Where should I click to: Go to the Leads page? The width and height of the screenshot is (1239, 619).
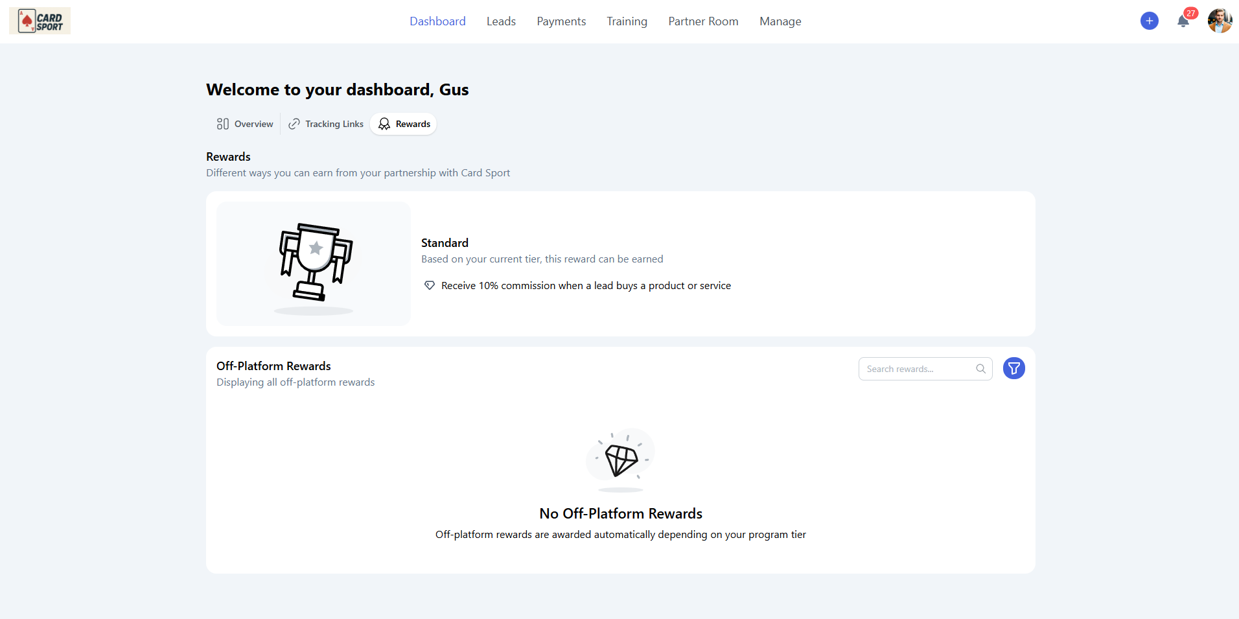[501, 21]
